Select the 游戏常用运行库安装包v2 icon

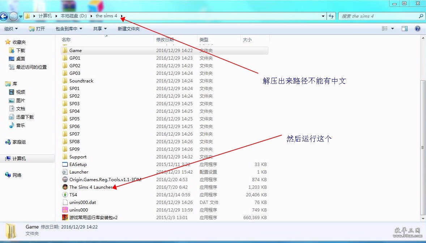pos(65,218)
